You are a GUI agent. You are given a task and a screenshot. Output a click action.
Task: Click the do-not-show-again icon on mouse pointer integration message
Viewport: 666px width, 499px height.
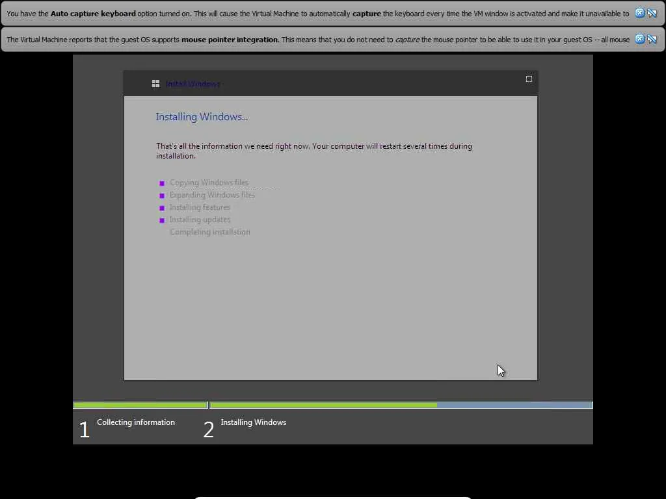pos(652,39)
